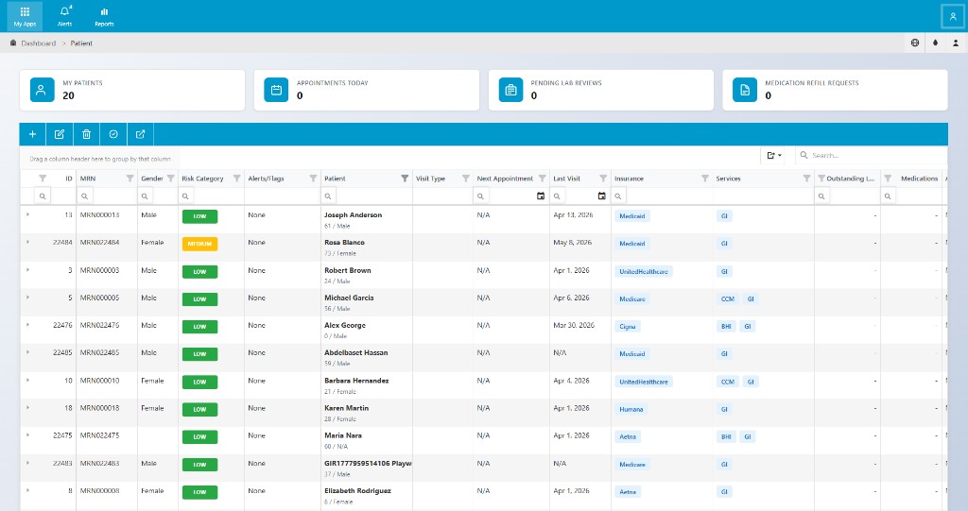
Task: Expand the Barbara Hernandez row
Action: pos(27,380)
